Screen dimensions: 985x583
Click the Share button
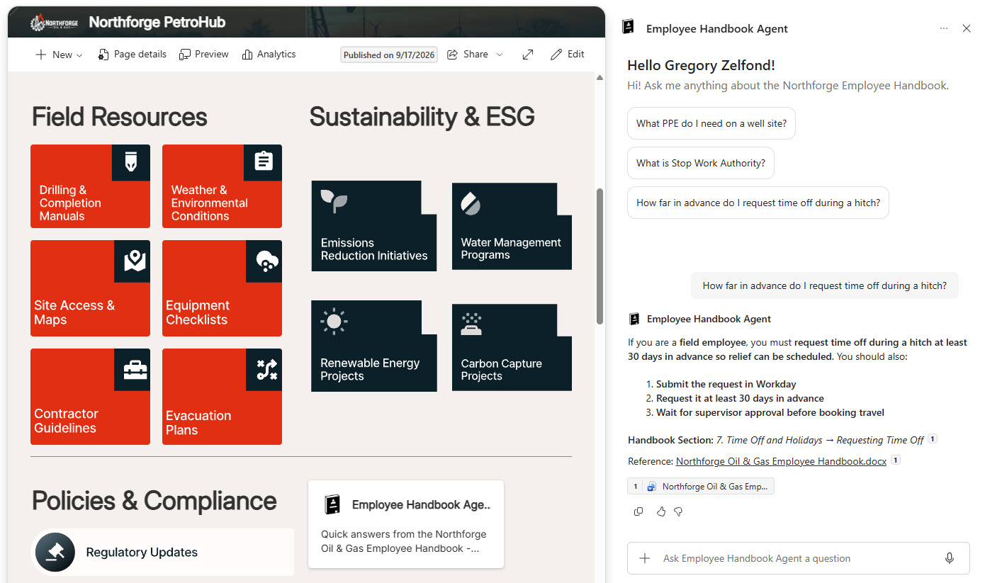pos(468,55)
